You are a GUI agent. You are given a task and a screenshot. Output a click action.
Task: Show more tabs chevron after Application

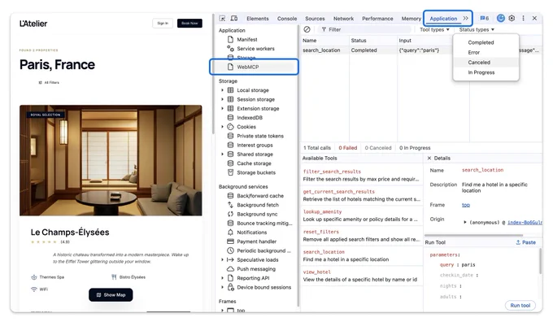(465, 19)
